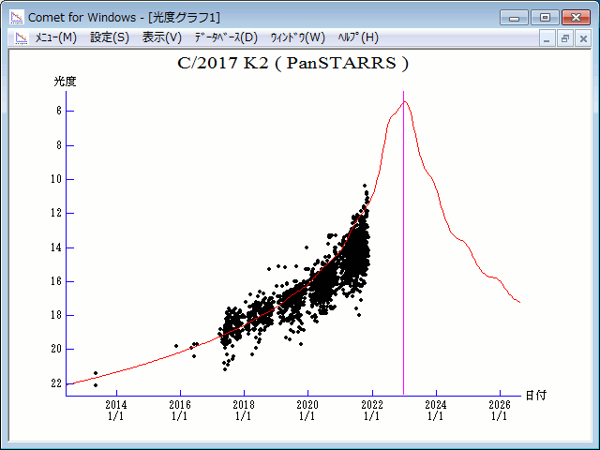Open the 表示(V) view menu
Image resolution: width=600 pixels, height=450 pixels.
click(161, 37)
